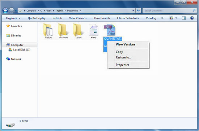Minimize the explorer window
The height and width of the screenshot is (131, 199).
[x=178, y=3]
